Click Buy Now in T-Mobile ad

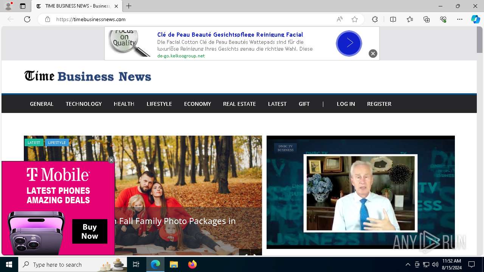[x=90, y=231]
